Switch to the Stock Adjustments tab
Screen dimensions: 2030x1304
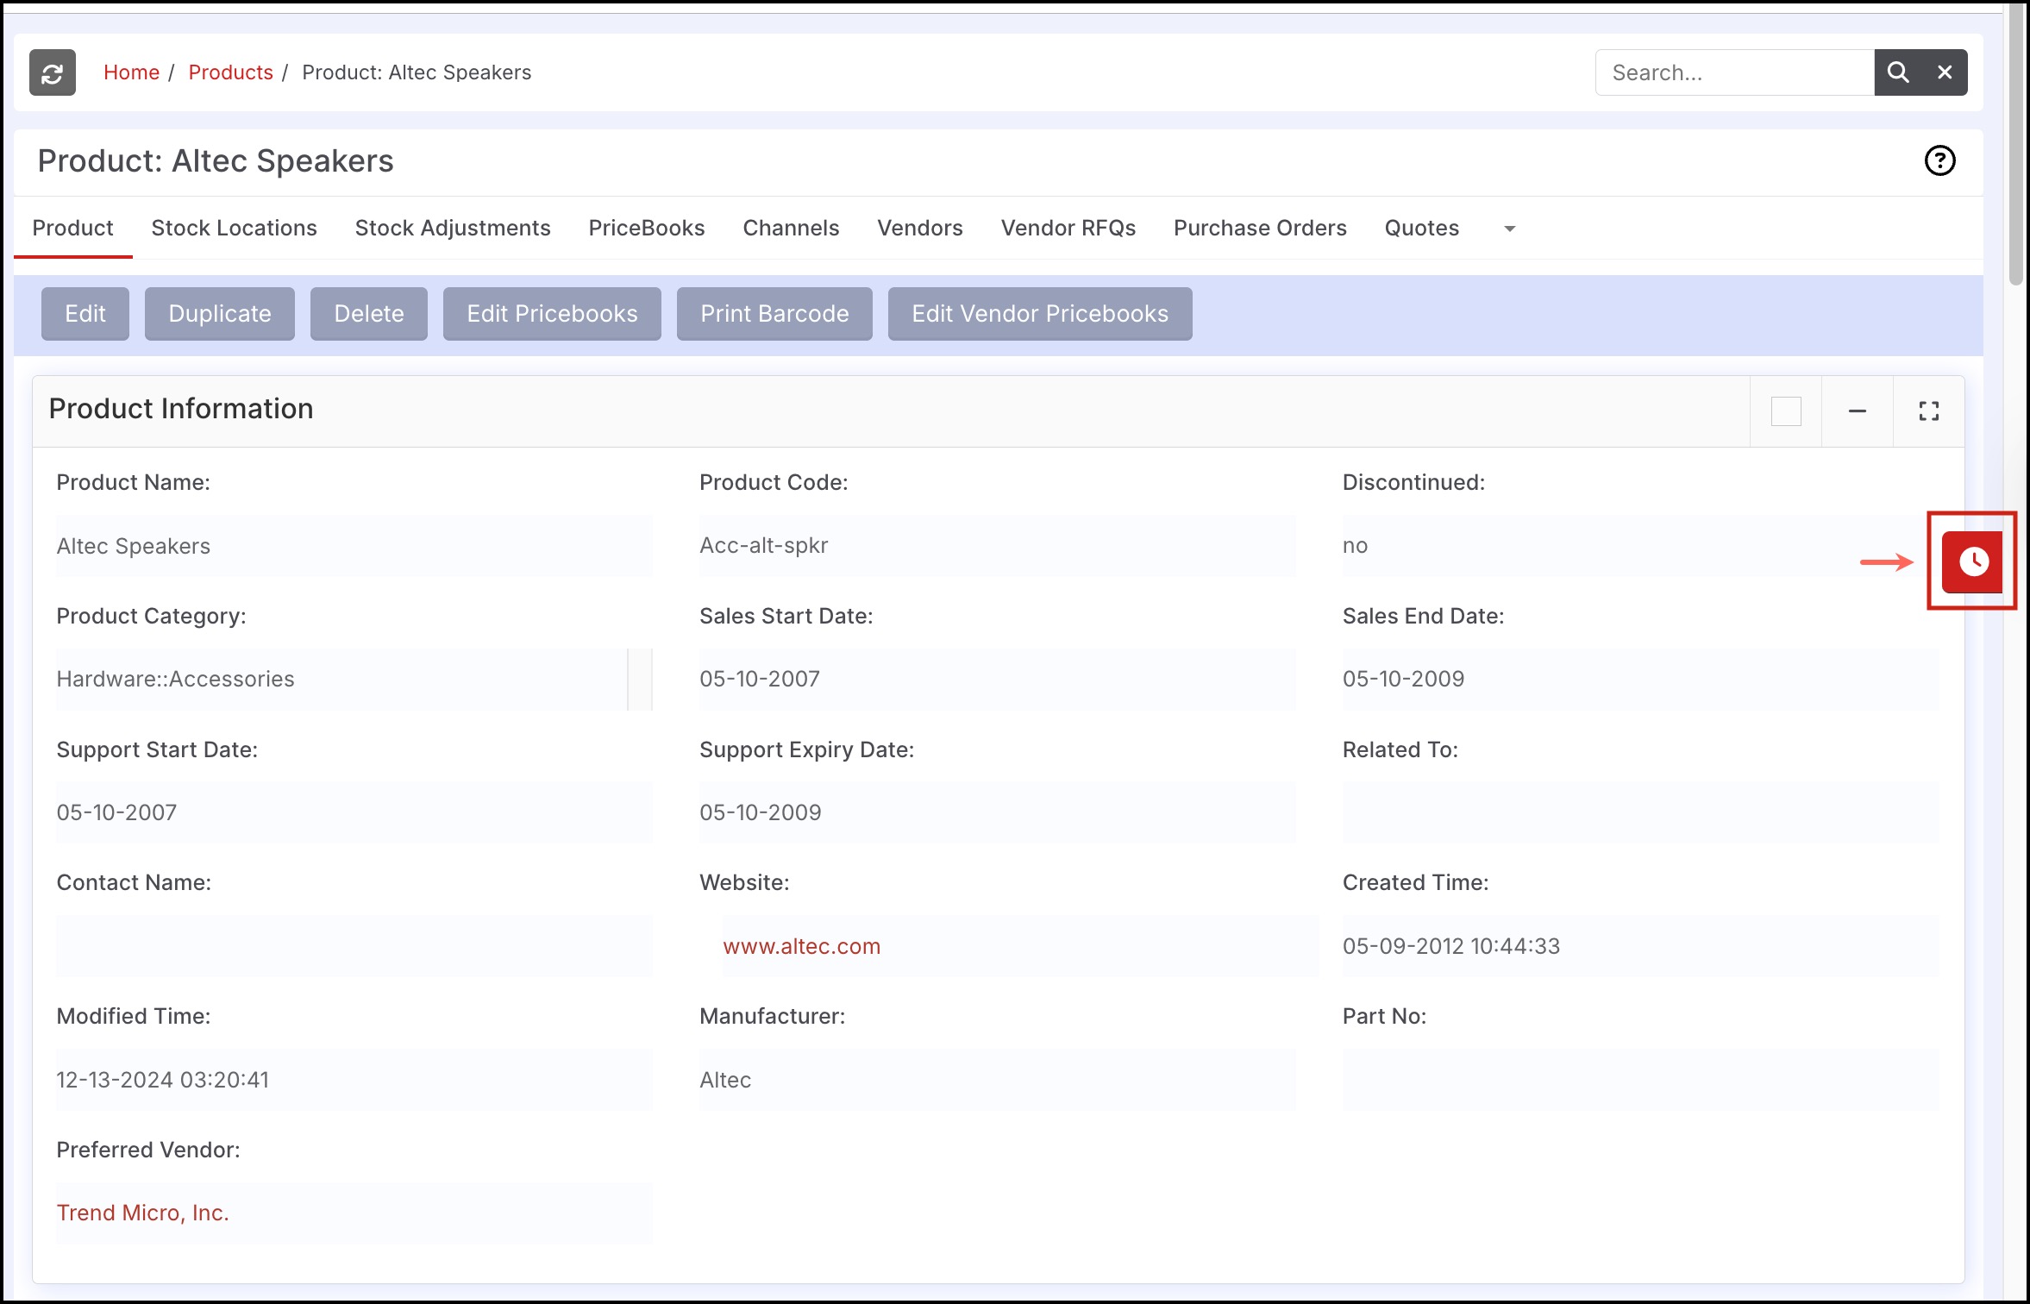pyautogui.click(x=453, y=228)
